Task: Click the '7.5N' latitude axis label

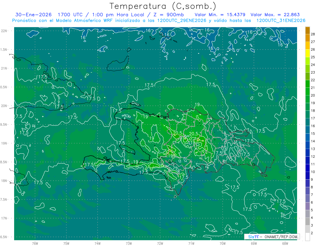Action: (x=4, y=200)
